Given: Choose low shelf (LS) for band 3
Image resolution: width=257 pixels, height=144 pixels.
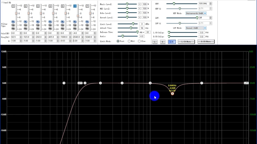Looking at the screenshot, I should [38, 25].
